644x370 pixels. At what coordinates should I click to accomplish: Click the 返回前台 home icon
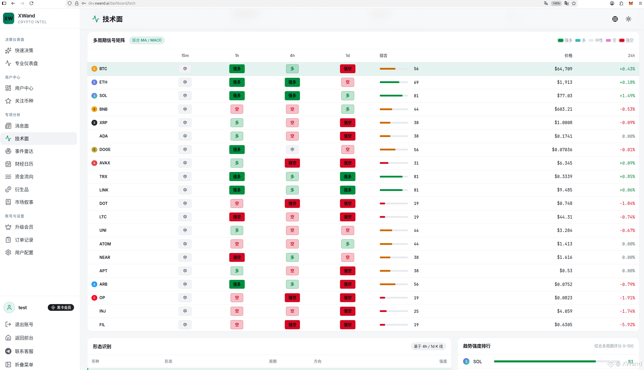[8, 338]
